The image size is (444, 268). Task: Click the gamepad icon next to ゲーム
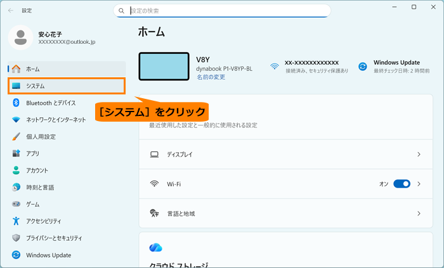16,204
